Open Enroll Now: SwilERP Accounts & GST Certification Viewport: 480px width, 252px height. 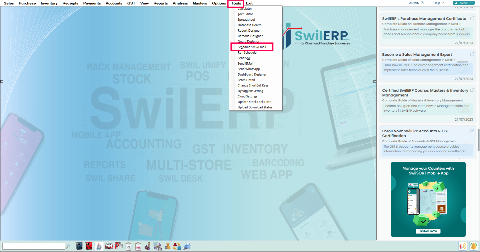tap(415, 133)
